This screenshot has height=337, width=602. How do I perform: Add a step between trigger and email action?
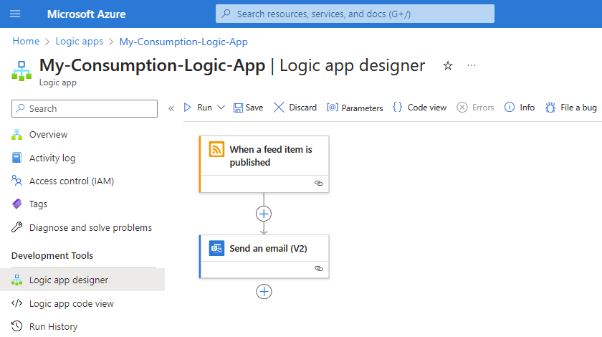[264, 214]
